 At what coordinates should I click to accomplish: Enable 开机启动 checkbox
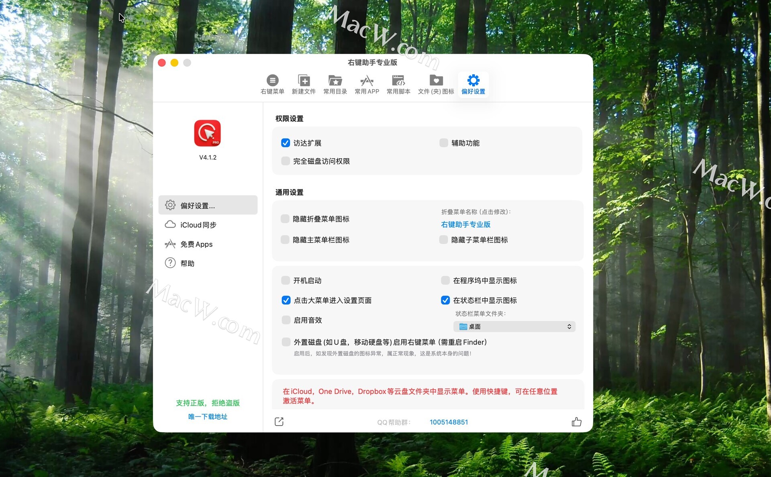286,280
